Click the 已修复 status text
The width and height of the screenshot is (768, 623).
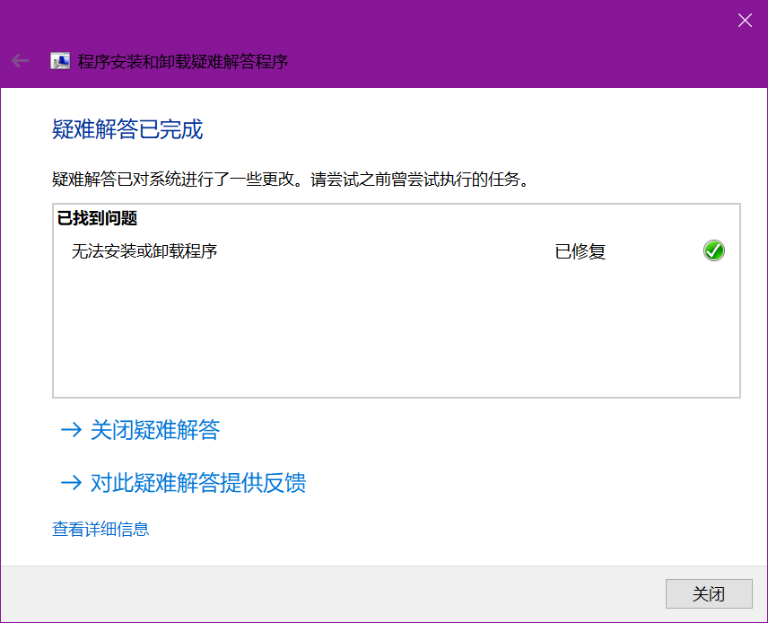[580, 251]
